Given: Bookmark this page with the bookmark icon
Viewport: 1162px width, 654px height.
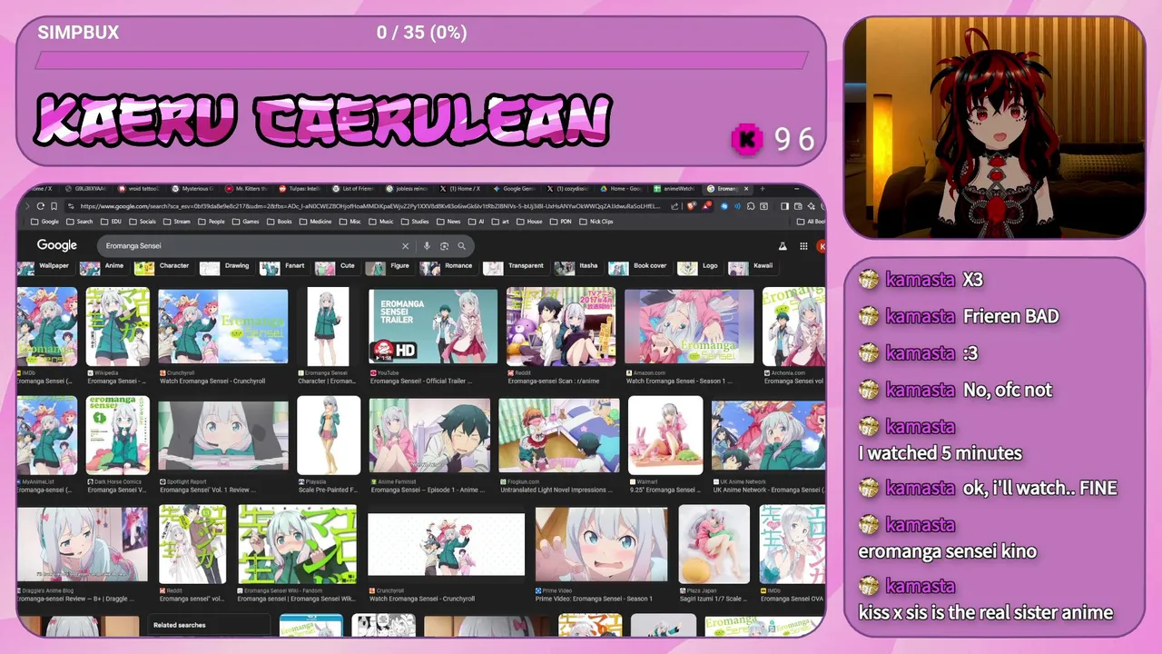Looking at the screenshot, I should pos(54,206).
